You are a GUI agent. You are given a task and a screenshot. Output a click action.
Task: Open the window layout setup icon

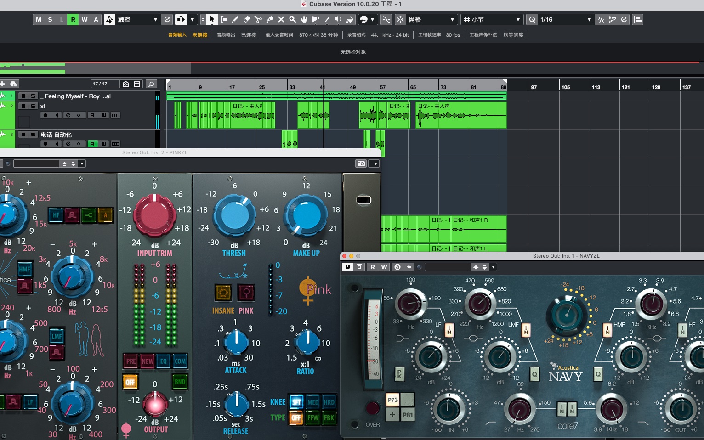click(x=637, y=19)
